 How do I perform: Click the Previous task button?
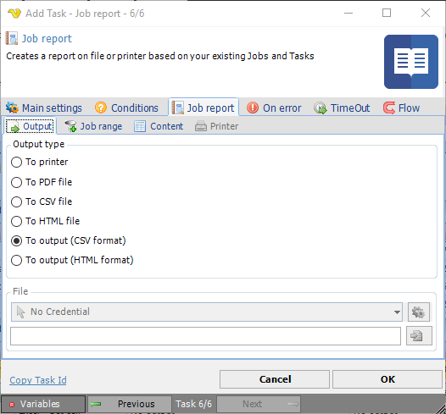[x=130, y=404]
